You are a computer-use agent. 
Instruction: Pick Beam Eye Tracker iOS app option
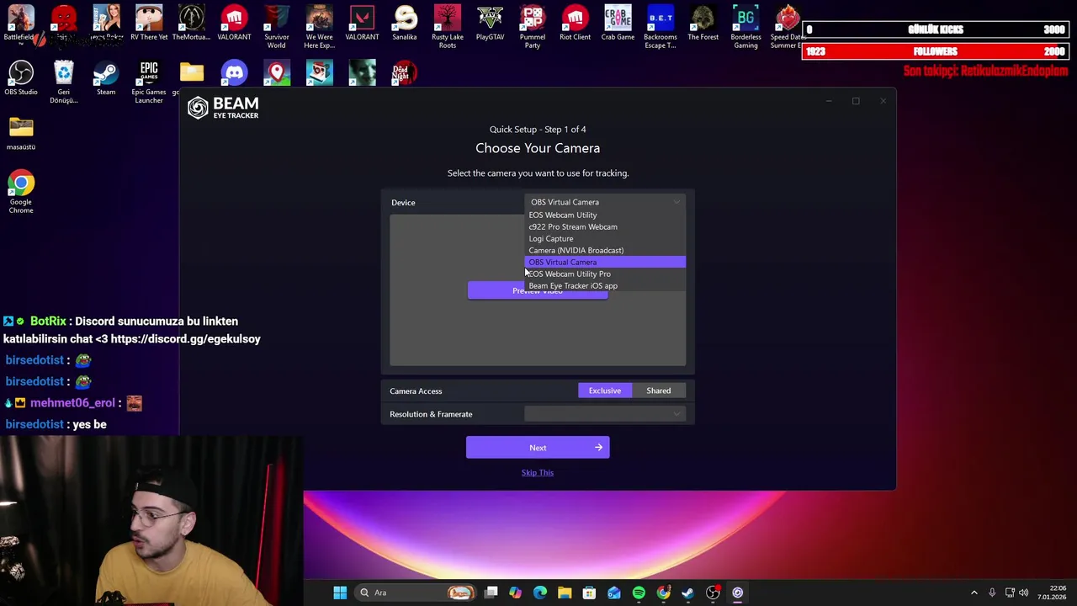point(605,285)
